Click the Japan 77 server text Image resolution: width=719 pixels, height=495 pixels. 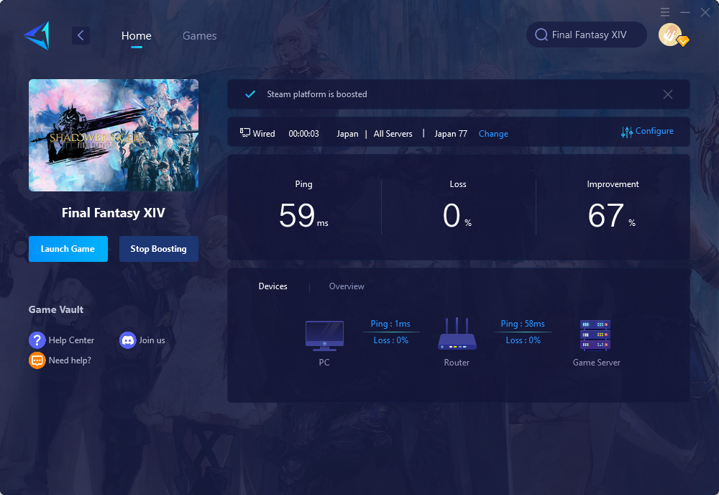coord(451,134)
